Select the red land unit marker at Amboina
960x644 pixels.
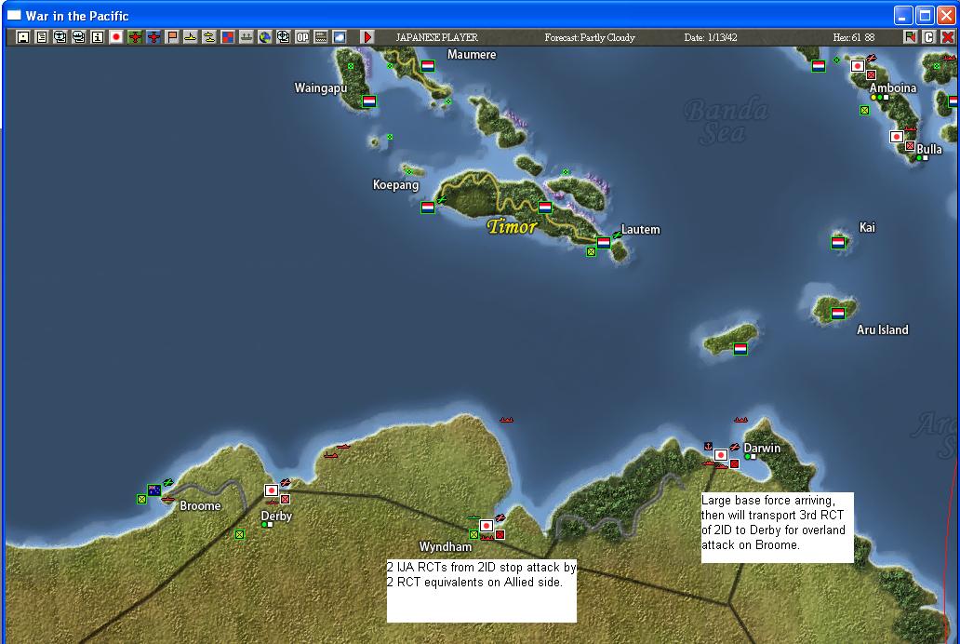[871, 74]
